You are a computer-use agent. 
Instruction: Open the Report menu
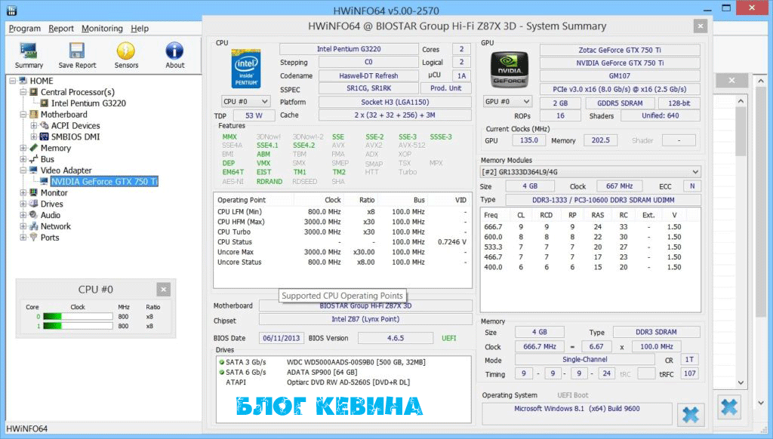click(x=61, y=29)
